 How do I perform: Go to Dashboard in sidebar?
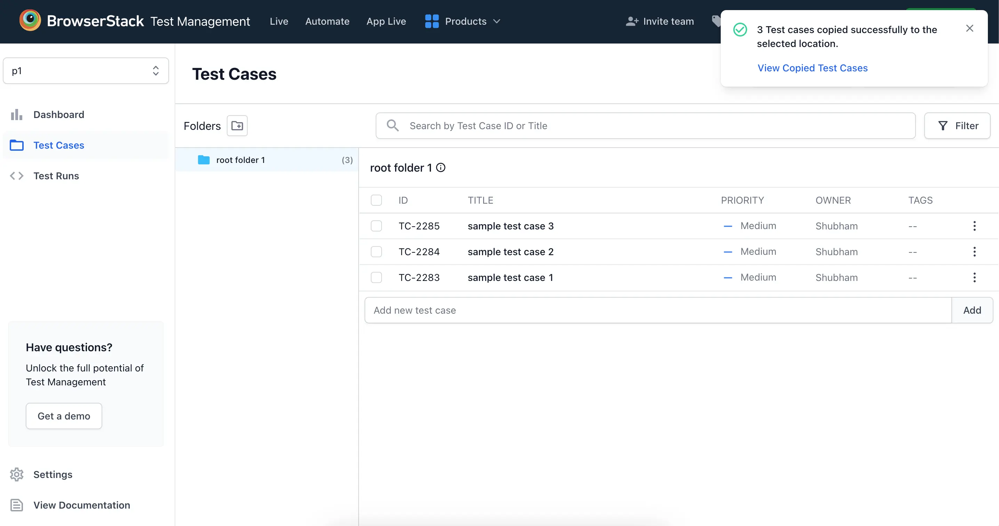[58, 115]
